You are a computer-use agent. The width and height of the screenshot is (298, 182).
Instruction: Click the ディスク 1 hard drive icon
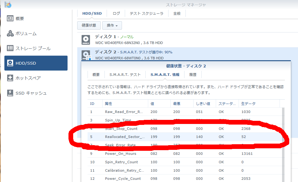86,40
